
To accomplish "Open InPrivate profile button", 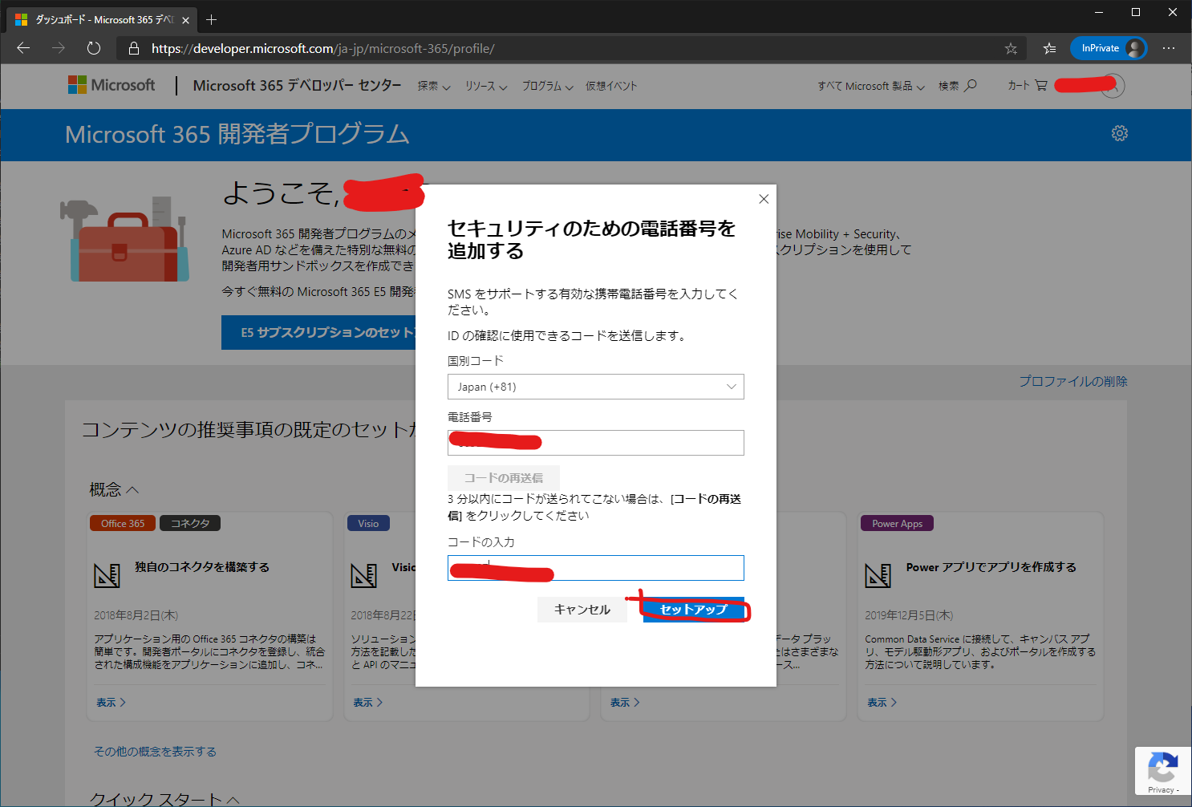I will (1109, 48).
